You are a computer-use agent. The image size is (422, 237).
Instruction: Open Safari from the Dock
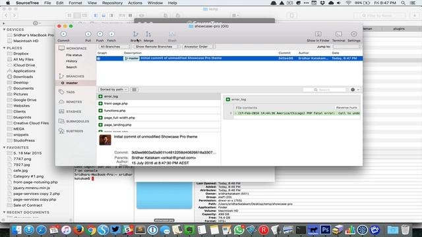[41, 230]
